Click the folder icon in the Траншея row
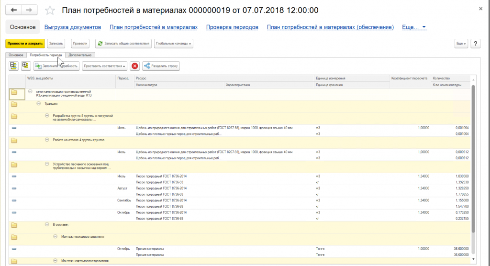The image size is (490, 266). (14, 104)
